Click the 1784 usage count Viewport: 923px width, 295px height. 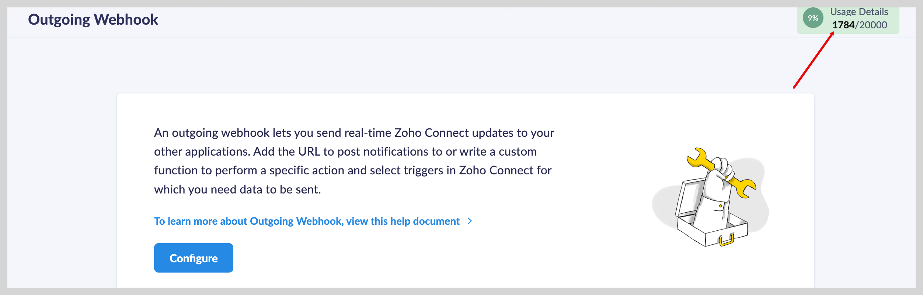click(843, 25)
